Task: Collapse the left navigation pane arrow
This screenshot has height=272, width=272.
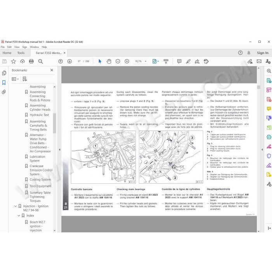Action: pyautogui.click(x=60, y=150)
